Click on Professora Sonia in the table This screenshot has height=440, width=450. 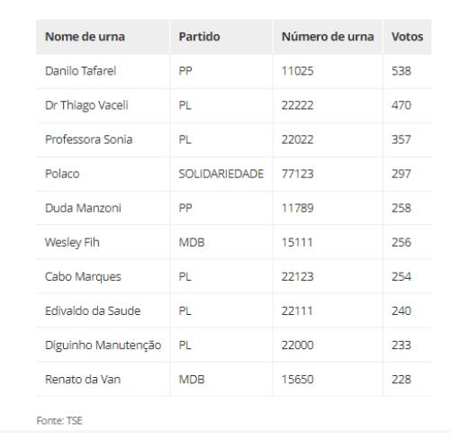[x=89, y=139]
